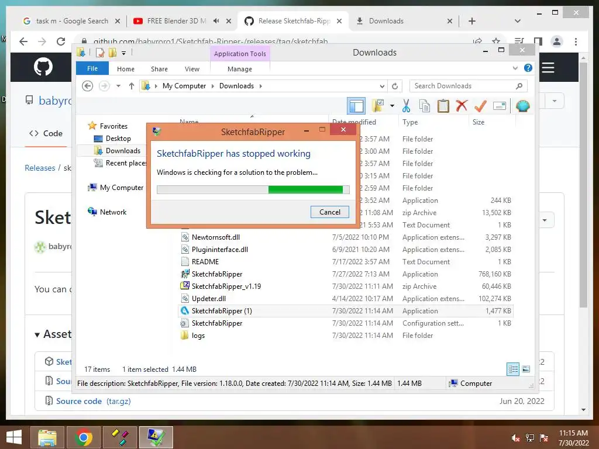Image resolution: width=599 pixels, height=449 pixels.
Task: Switch to the View ribbon tab
Action: pyautogui.click(x=192, y=69)
